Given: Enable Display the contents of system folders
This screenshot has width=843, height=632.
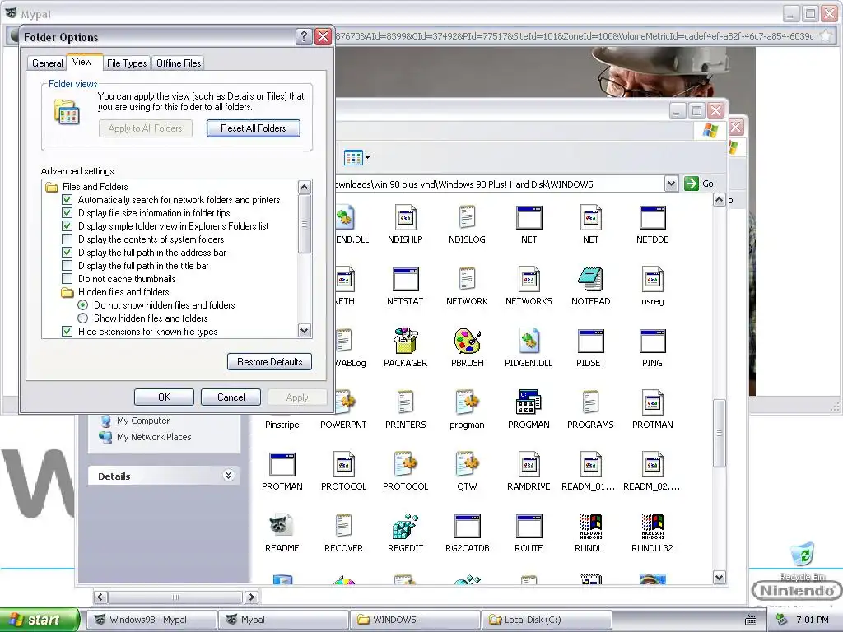Looking at the screenshot, I should click(x=68, y=239).
